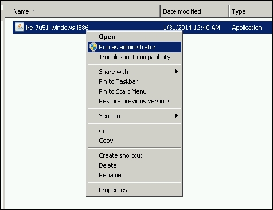Choose Delete from the context menu
The image size is (273, 210).
134,165
